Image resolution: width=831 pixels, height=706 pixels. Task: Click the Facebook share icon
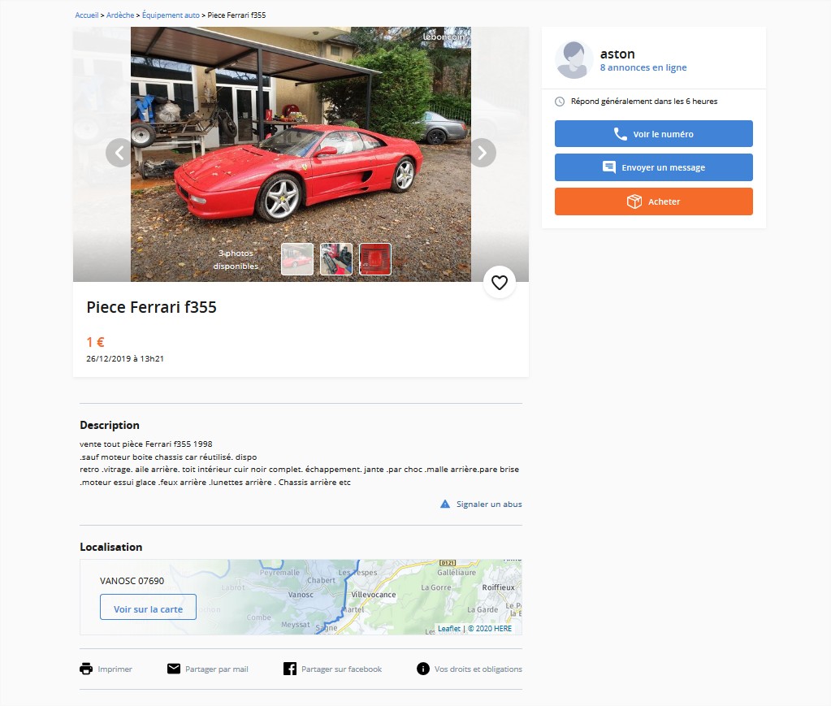[x=290, y=669]
